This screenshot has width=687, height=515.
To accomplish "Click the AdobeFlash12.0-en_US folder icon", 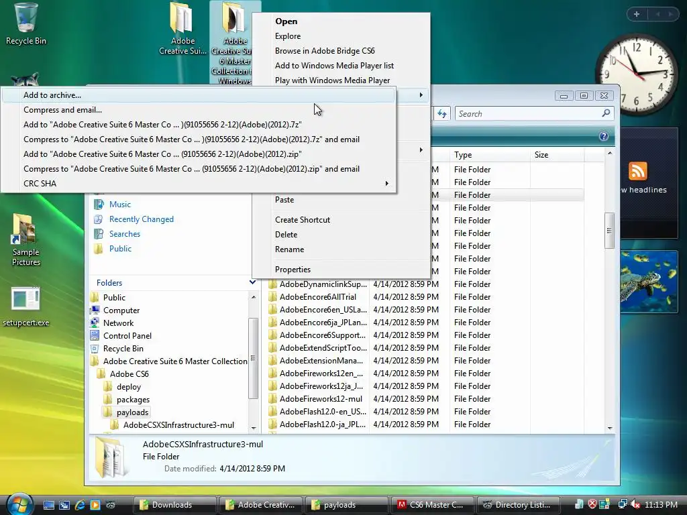I will click(x=272, y=412).
